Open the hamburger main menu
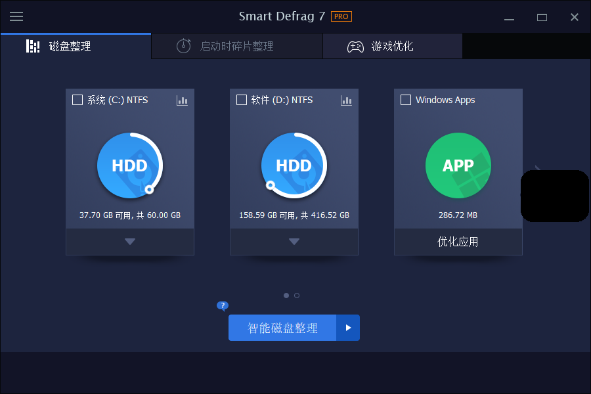The height and width of the screenshot is (394, 591). tap(16, 16)
